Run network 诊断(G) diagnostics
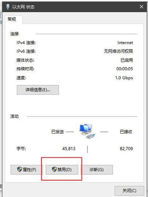This screenshot has width=148, height=197. click(x=97, y=170)
